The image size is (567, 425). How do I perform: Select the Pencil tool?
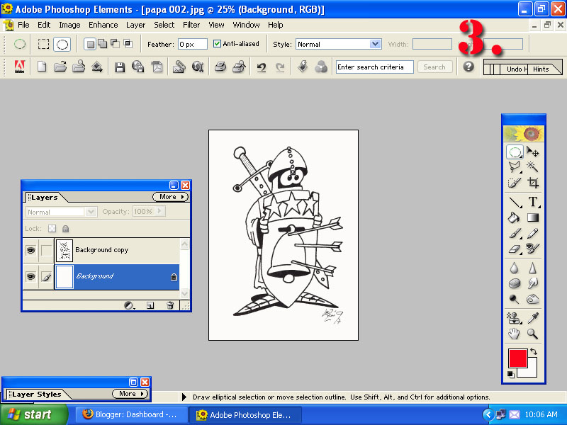(533, 234)
